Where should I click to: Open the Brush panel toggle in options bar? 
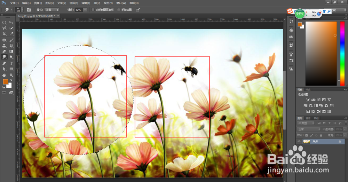coord(29,10)
